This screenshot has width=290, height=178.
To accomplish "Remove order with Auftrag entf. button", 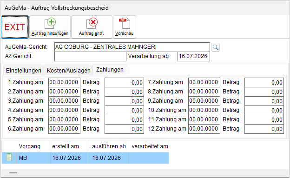I will 92,27.
